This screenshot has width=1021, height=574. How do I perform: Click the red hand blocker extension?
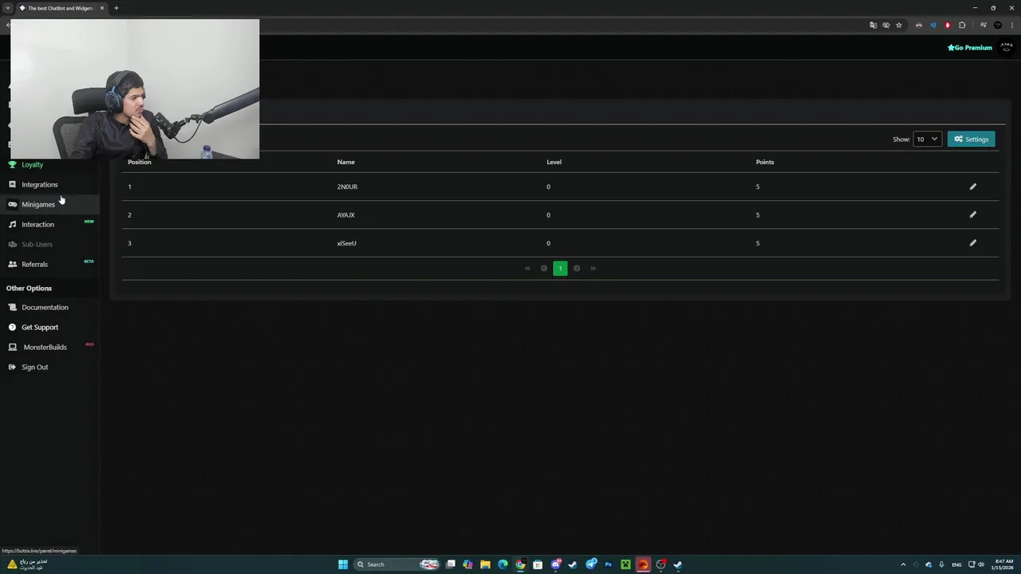(x=948, y=26)
